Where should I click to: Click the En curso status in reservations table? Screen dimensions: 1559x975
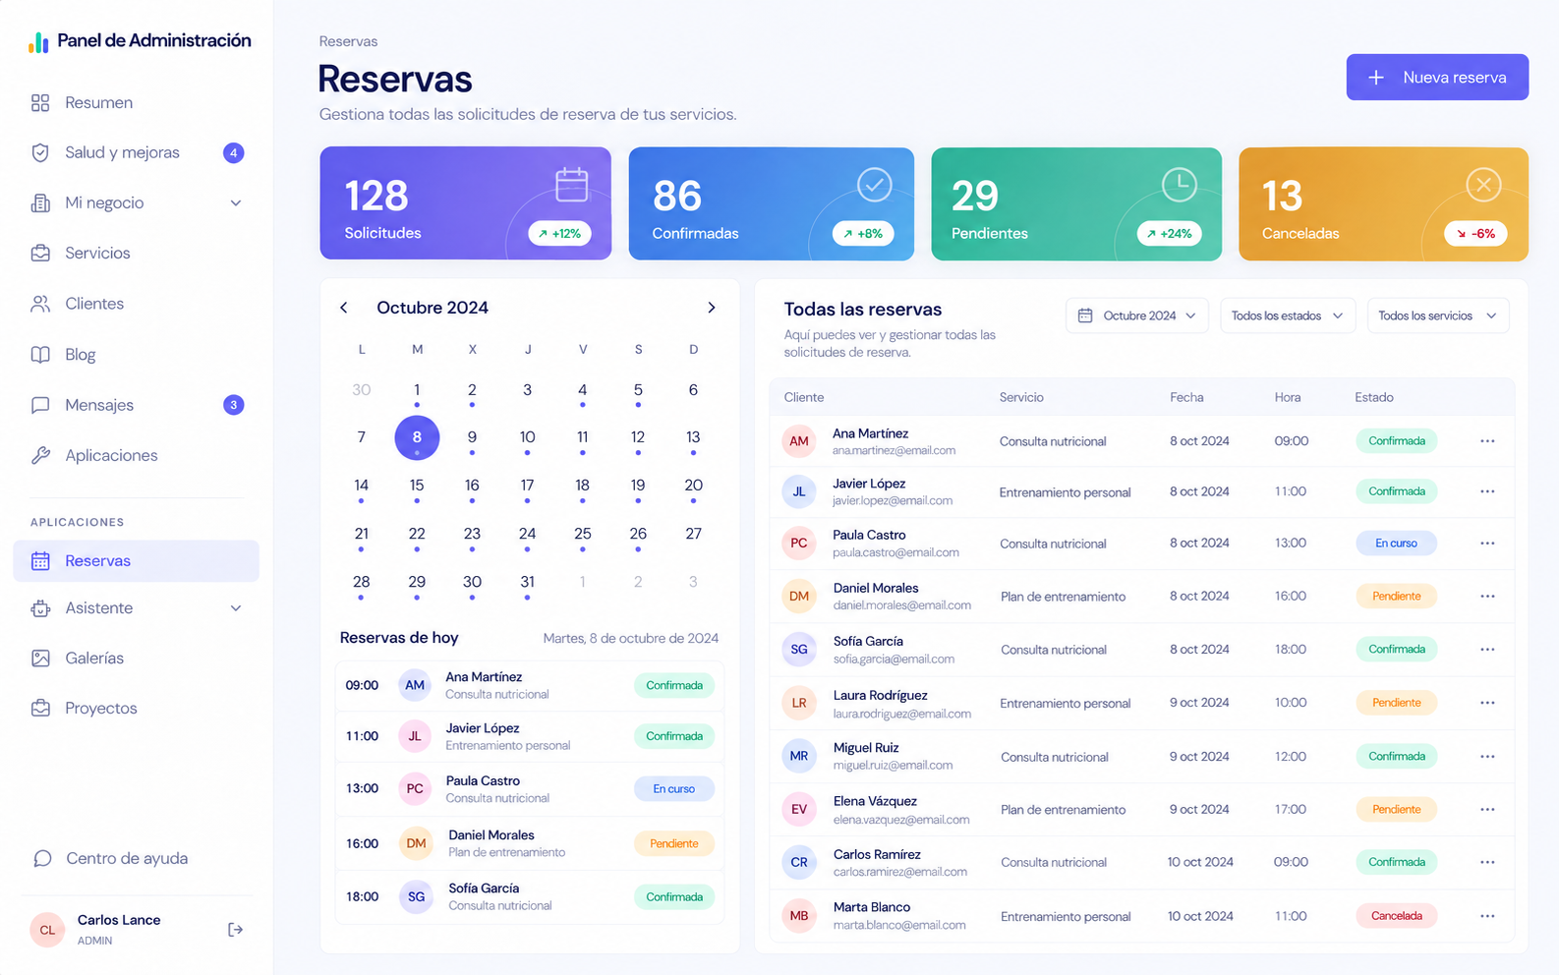pyautogui.click(x=1396, y=544)
